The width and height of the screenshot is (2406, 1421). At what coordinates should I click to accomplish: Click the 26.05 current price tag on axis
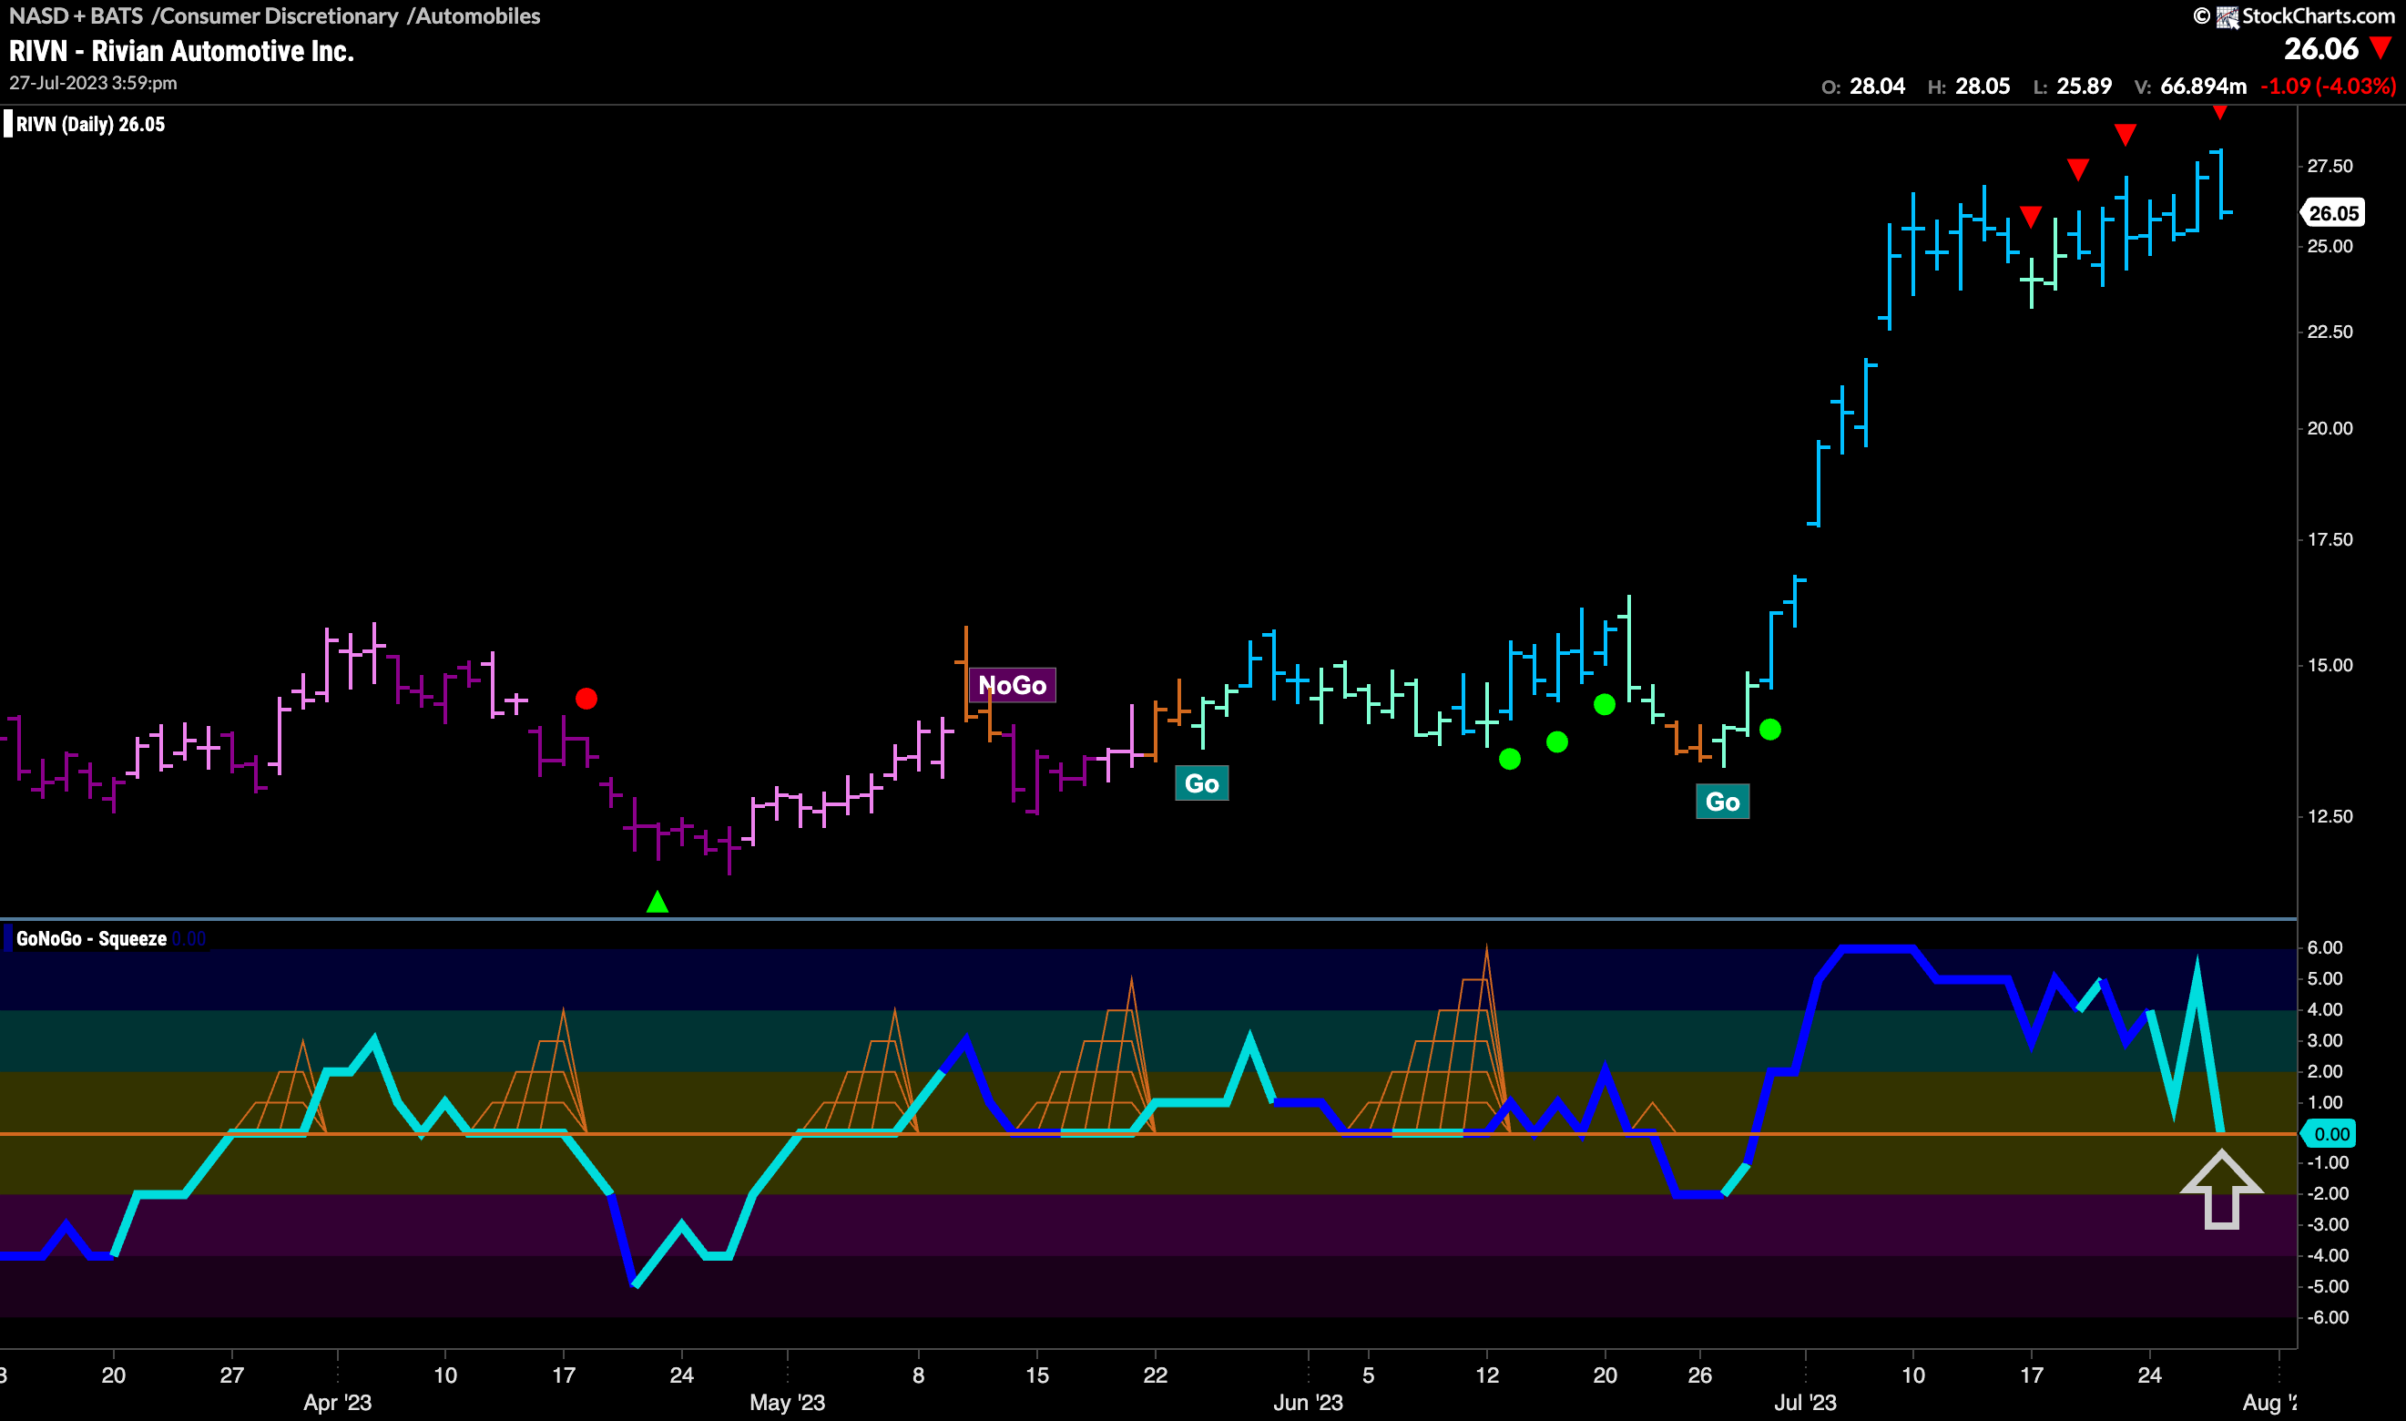point(2332,212)
